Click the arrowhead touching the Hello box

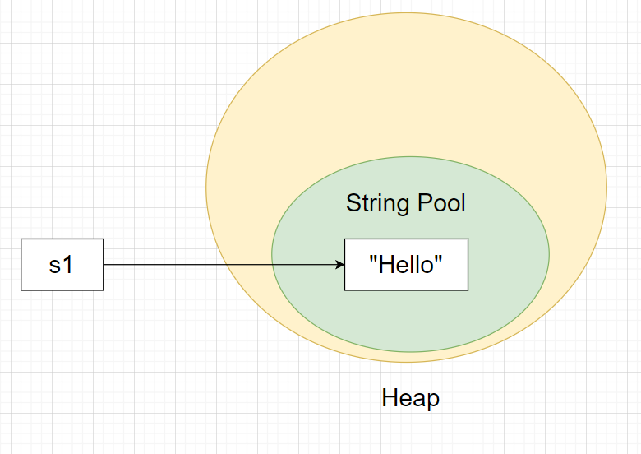(x=339, y=265)
